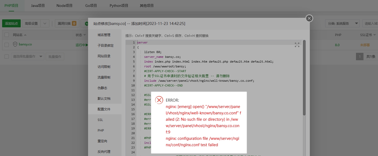The height and width of the screenshot is (156, 378).
Task: Open 重定向 in dialog sidebar
Action: point(102,141)
